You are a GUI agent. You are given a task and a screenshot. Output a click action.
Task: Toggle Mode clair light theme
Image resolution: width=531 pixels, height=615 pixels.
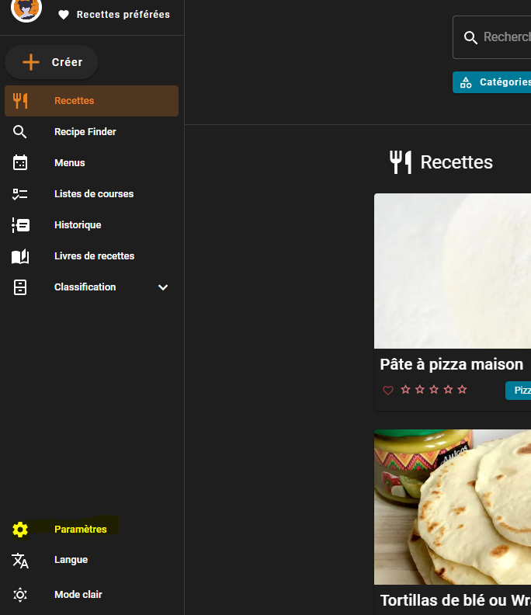[x=78, y=595]
